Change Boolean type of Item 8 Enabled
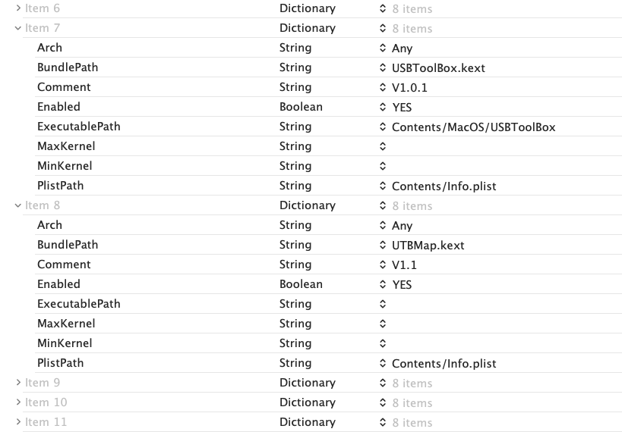Screen dimensions: 622x432 click(x=301, y=284)
